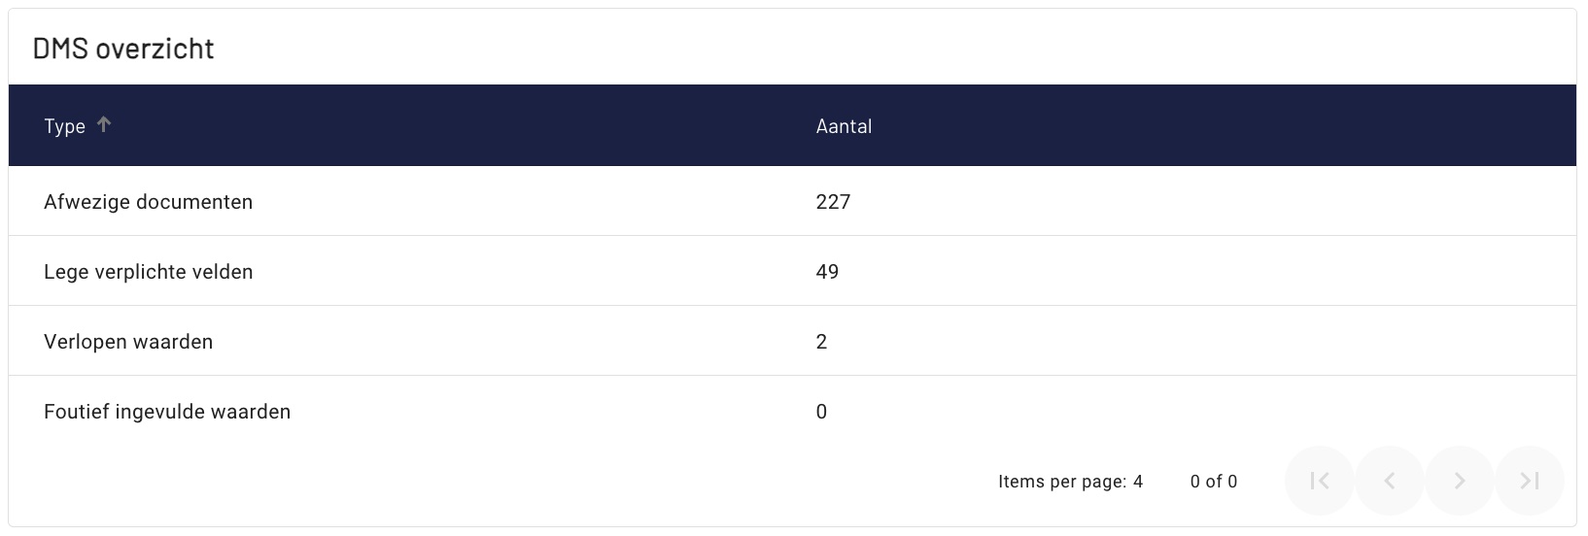
Task: Select the Foutief ingevulde waarden row
Action: [x=792, y=411]
